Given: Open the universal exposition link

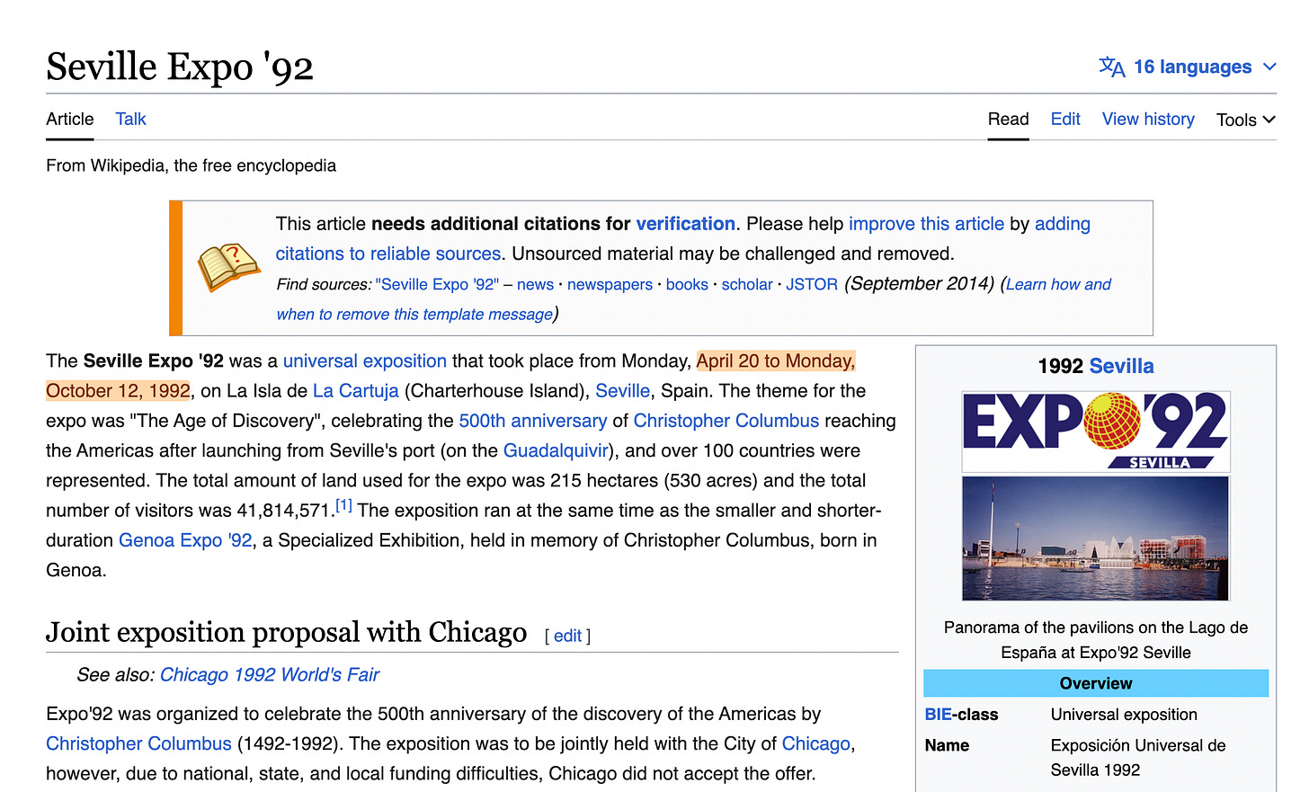Looking at the screenshot, I should [x=365, y=361].
